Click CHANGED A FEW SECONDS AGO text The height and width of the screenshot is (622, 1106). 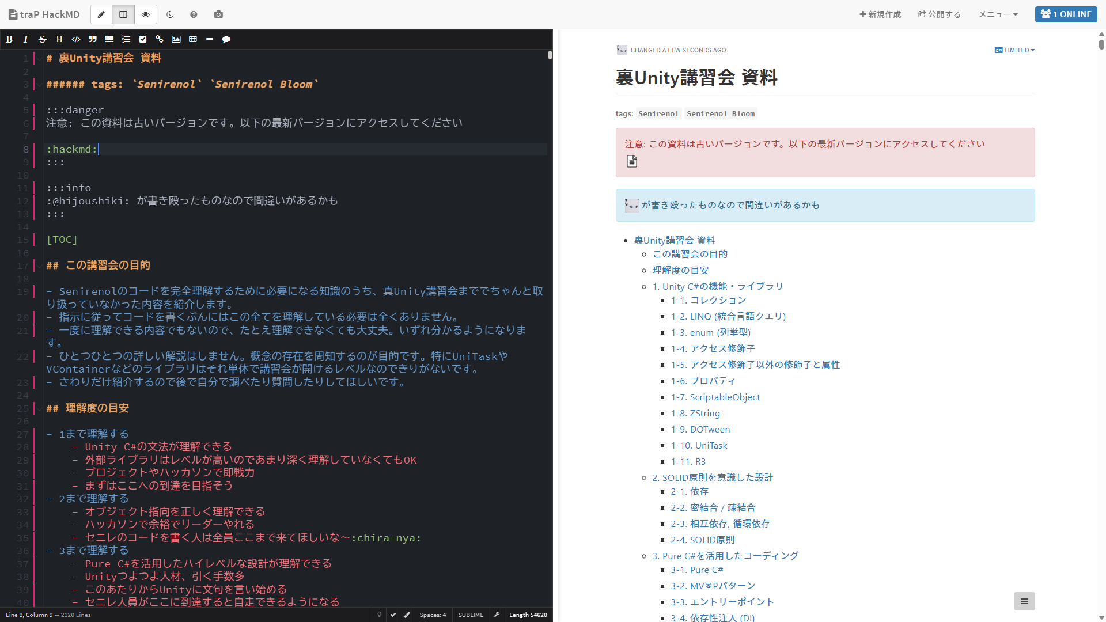[x=678, y=50]
